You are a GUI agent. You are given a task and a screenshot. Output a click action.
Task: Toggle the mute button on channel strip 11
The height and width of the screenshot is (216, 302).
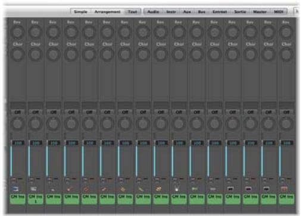(x=192, y=179)
